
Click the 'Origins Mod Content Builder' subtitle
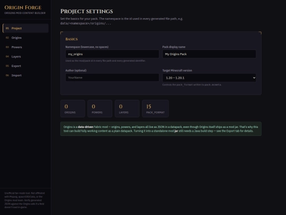tap(25, 13)
